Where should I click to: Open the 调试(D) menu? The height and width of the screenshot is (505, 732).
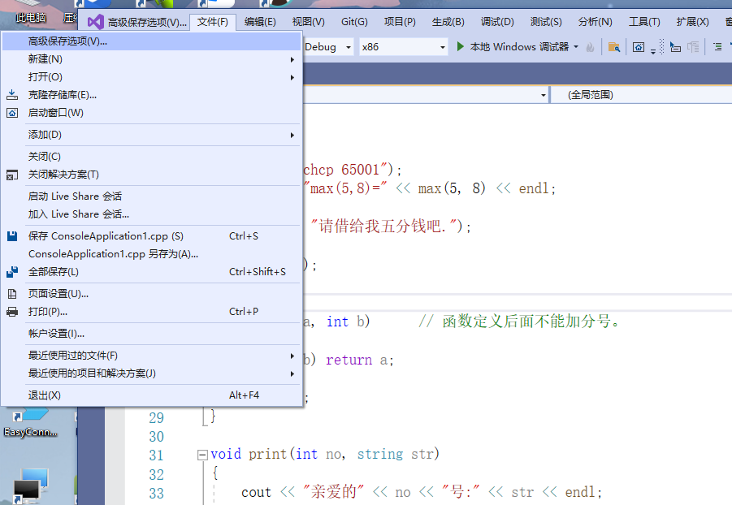tap(497, 22)
